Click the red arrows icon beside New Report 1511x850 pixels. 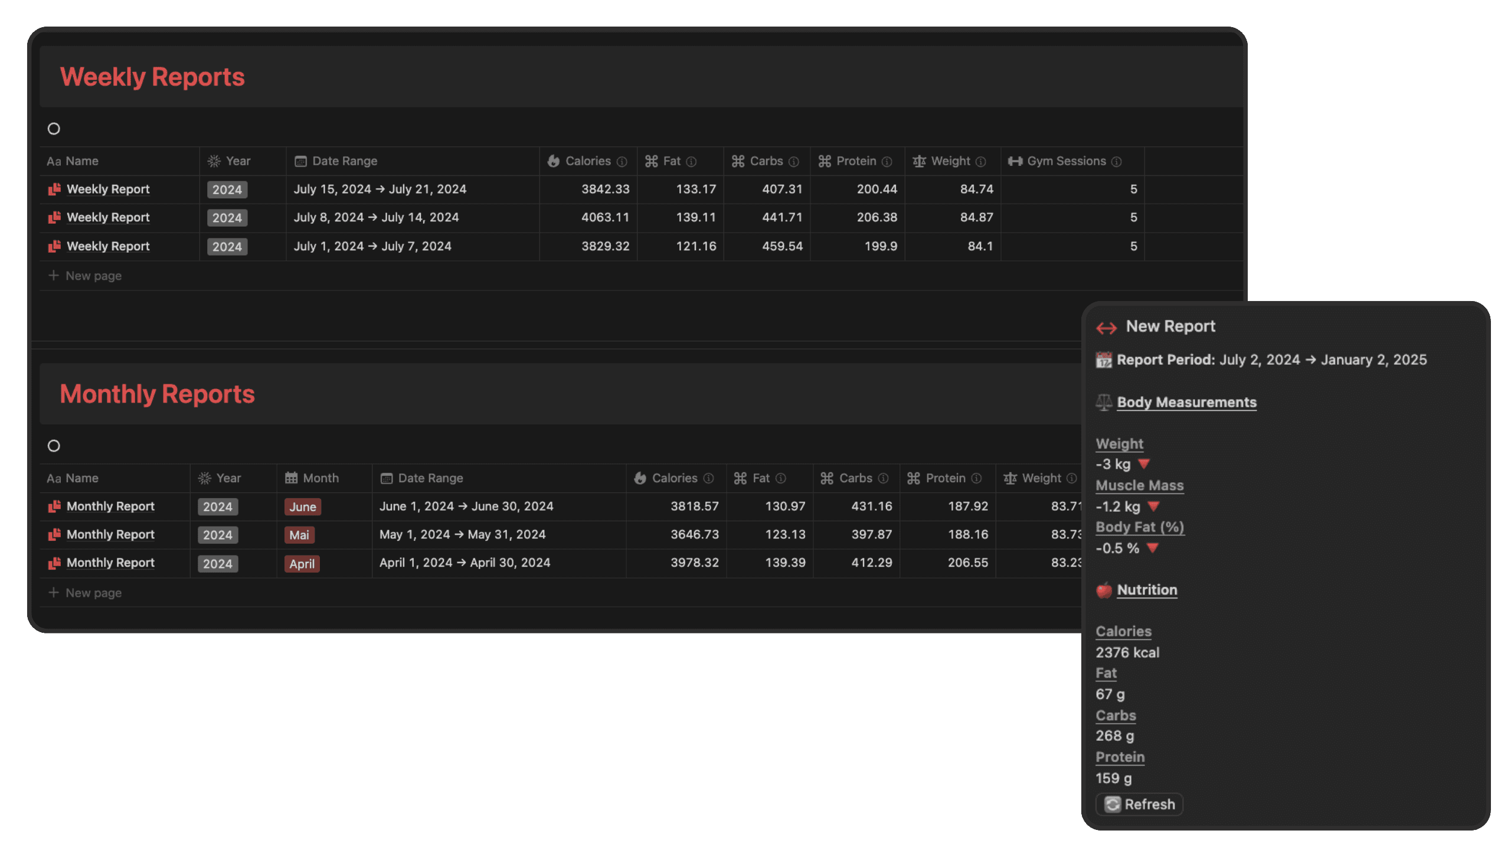pyautogui.click(x=1106, y=328)
